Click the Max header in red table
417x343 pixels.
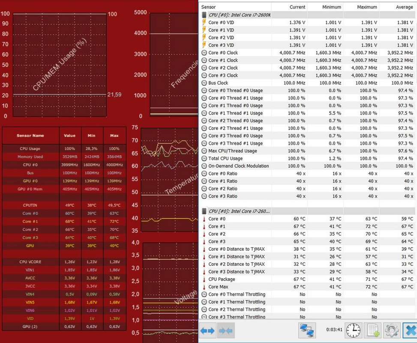(x=114, y=135)
